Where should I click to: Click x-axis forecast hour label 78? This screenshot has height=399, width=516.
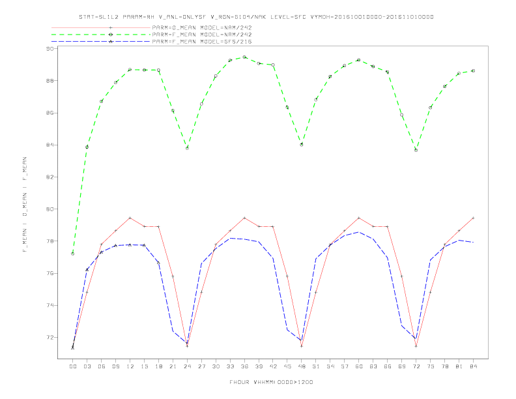[x=444, y=366]
